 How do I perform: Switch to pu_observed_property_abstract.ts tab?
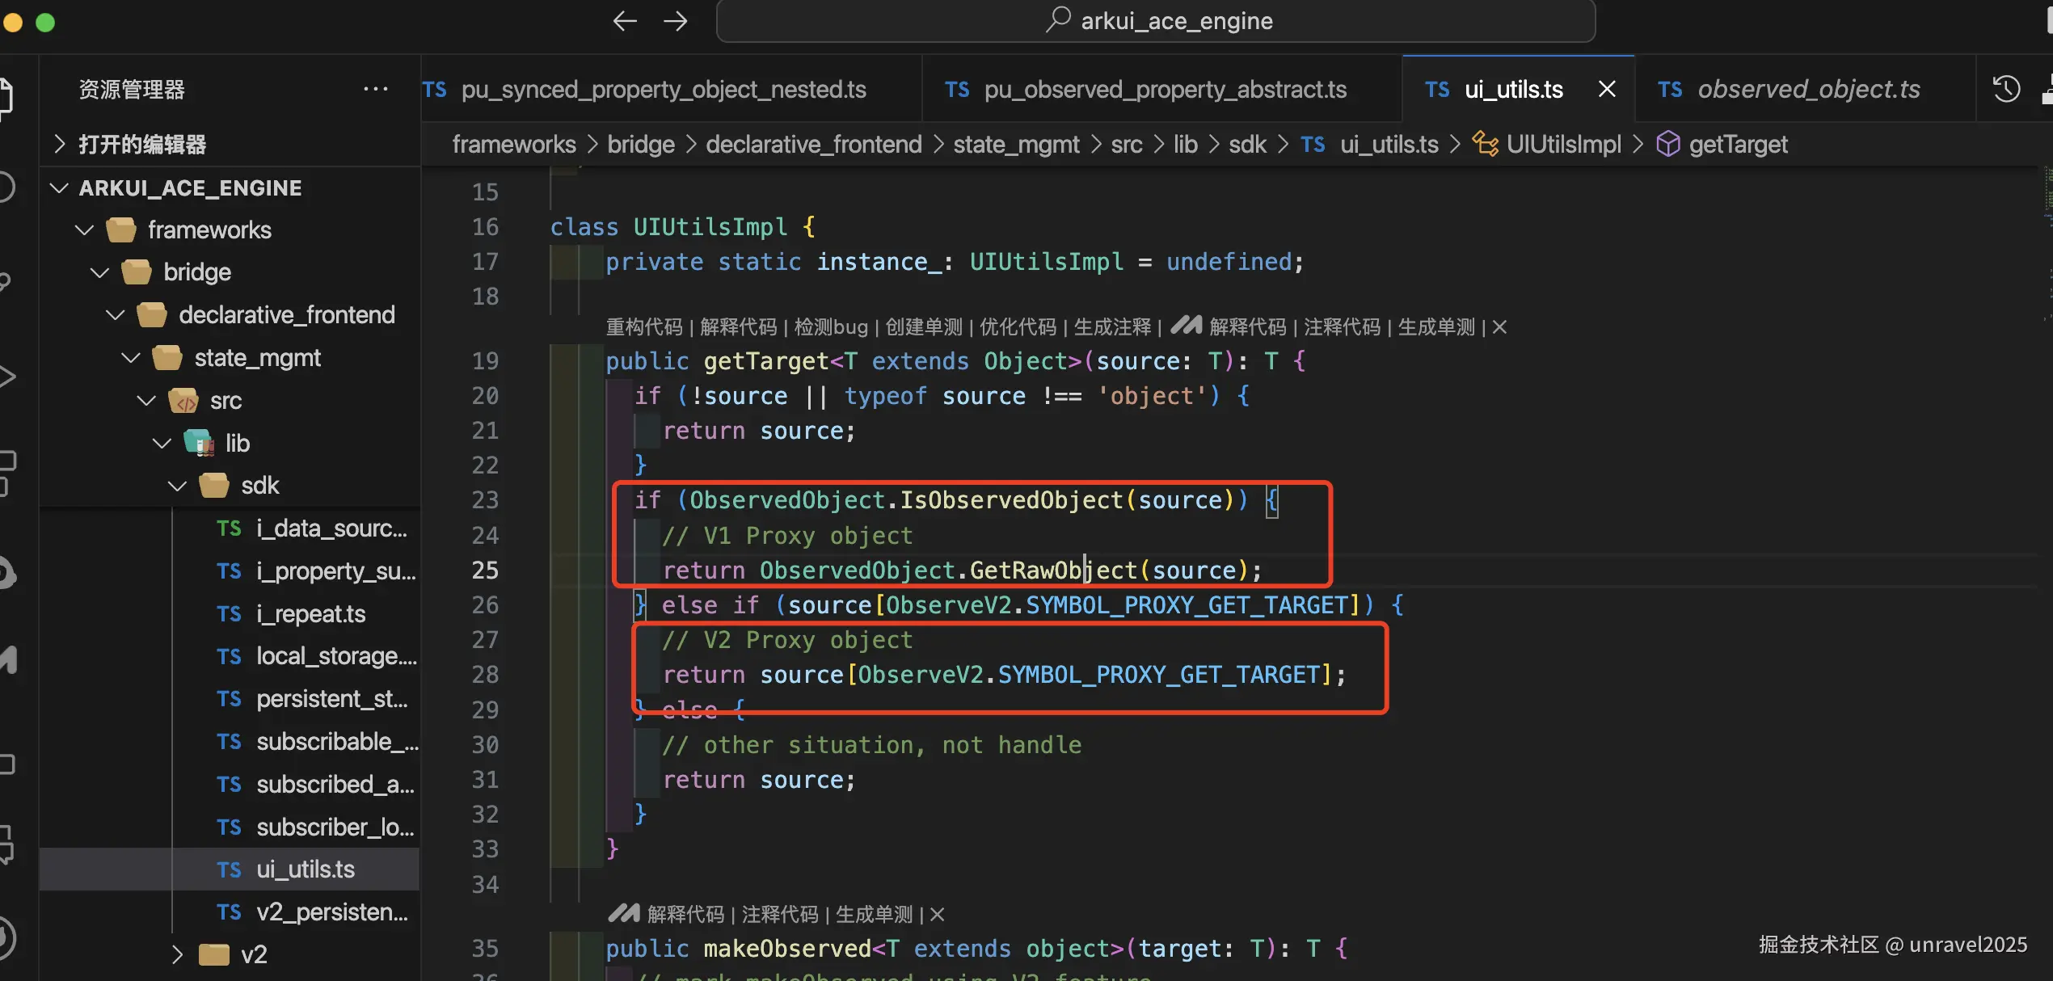click(1164, 89)
